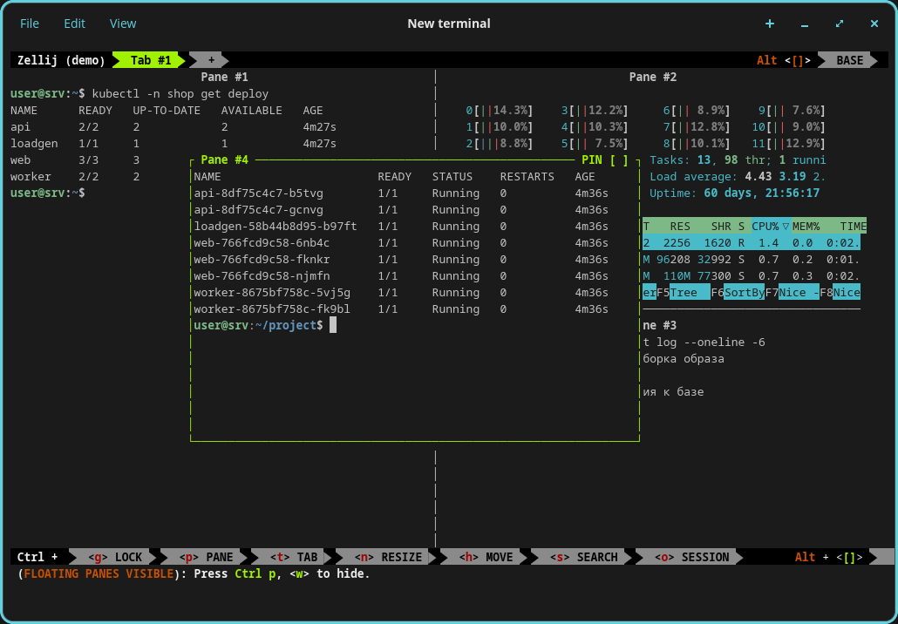Click the AVAILABLE column header in Pane #1
The width and height of the screenshot is (898, 624).
[251, 110]
